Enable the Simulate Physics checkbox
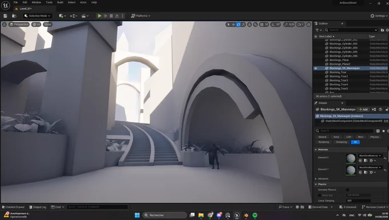 coord(347,190)
